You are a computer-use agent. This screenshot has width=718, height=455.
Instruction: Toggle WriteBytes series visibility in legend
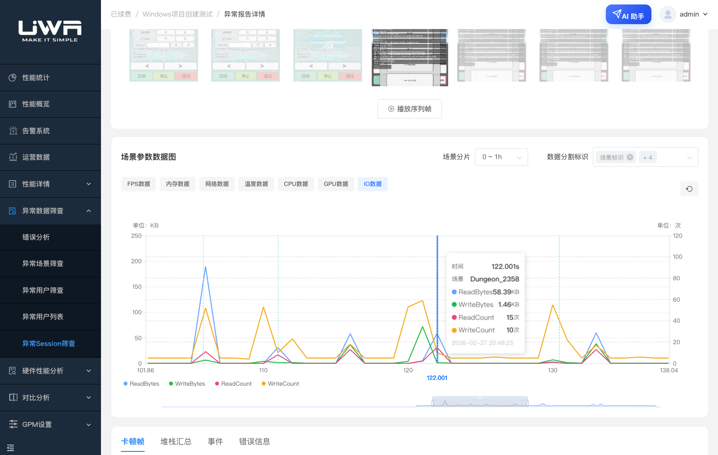click(x=187, y=383)
